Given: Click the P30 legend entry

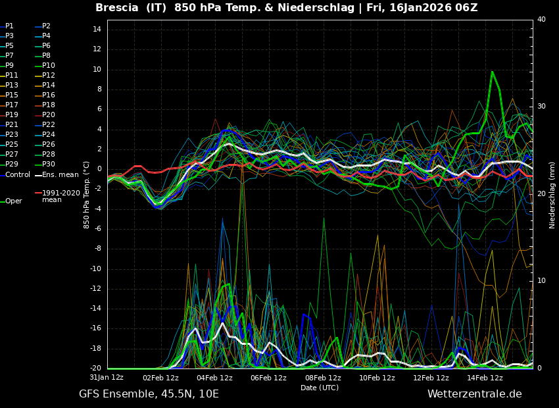Looking at the screenshot, I should [x=49, y=165].
